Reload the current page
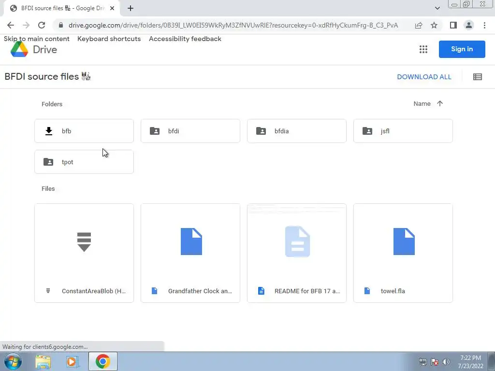Image resolution: width=495 pixels, height=371 pixels. click(x=42, y=25)
